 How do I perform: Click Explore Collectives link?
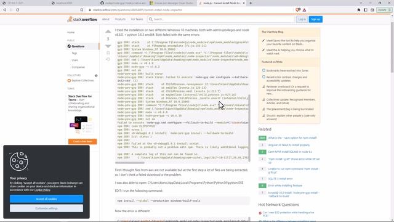point(82,81)
